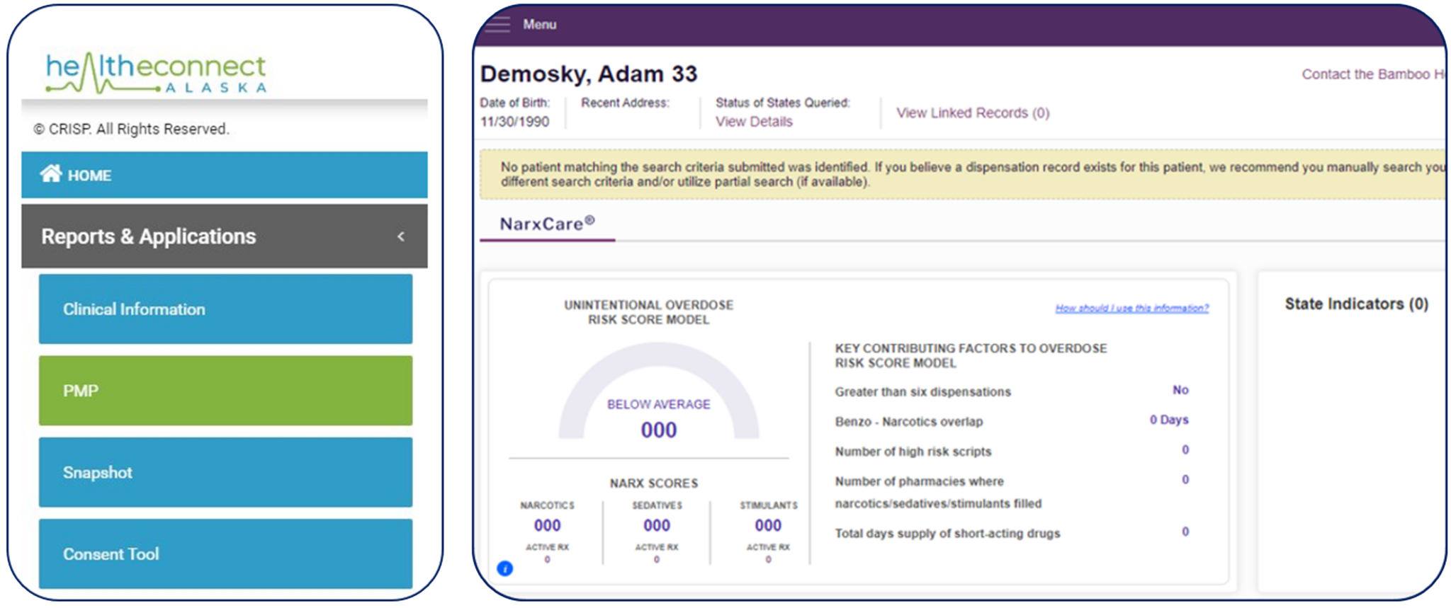The image size is (1451, 608).
Task: Click Greater than six dispensations value No
Action: [x=1180, y=390]
